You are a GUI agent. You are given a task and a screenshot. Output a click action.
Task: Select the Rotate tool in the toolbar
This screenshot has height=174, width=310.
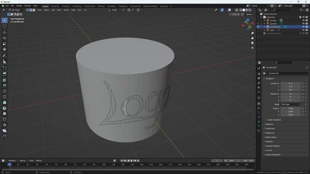click(x=4, y=38)
